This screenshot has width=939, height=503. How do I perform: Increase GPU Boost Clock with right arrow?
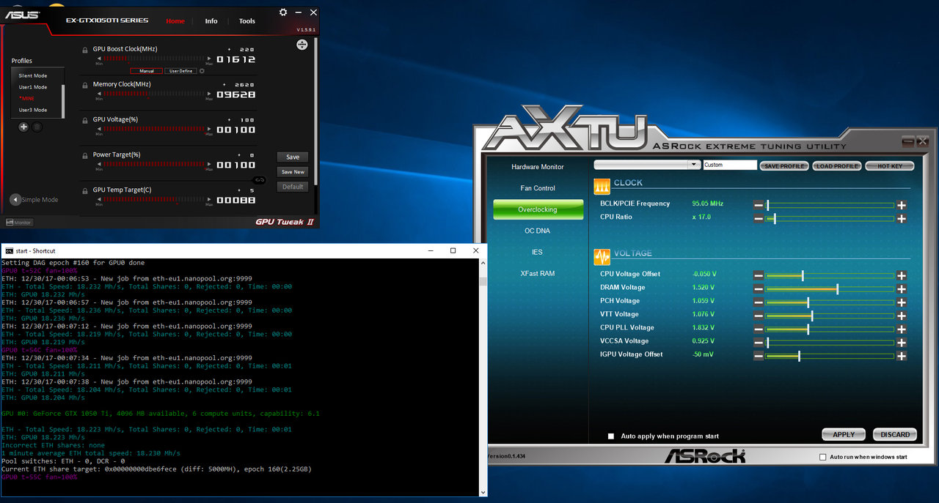coord(211,59)
